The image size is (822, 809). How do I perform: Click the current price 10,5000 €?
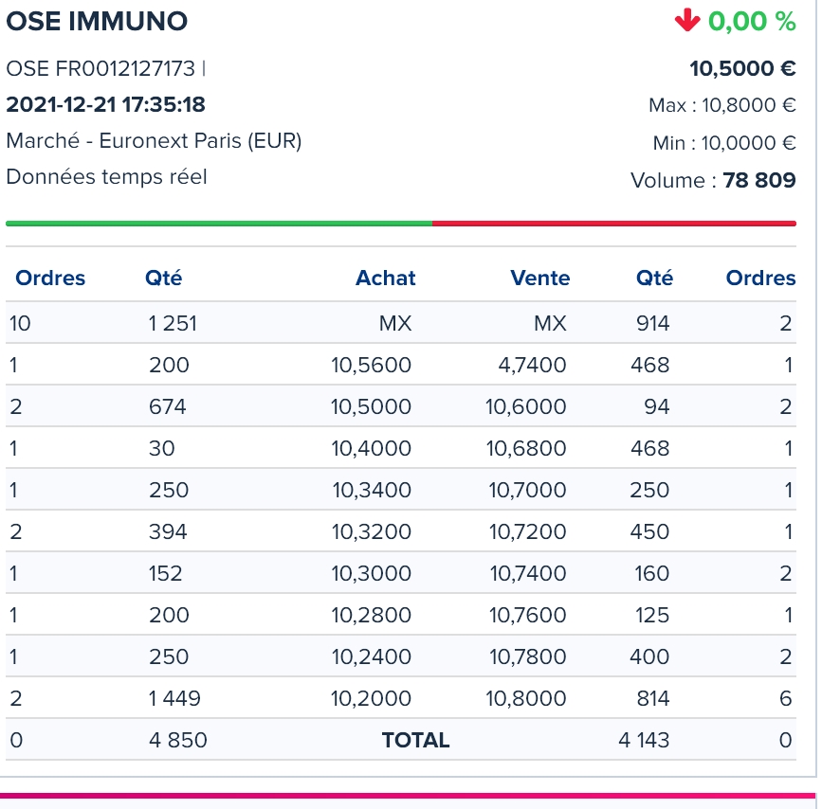coord(741,68)
